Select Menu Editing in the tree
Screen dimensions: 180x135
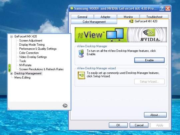[22, 77]
